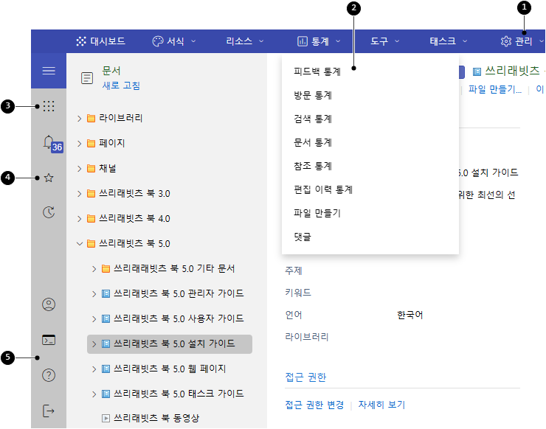546x429 pixels.
Task: Open the 태스크 menu
Action: pos(448,41)
